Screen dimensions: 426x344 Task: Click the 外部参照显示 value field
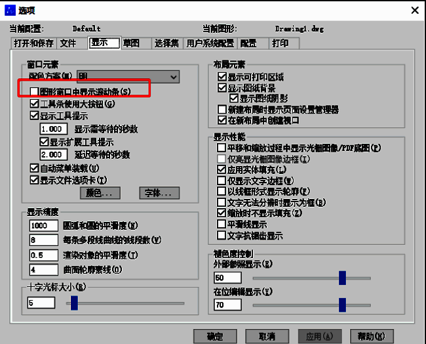[x=227, y=278]
